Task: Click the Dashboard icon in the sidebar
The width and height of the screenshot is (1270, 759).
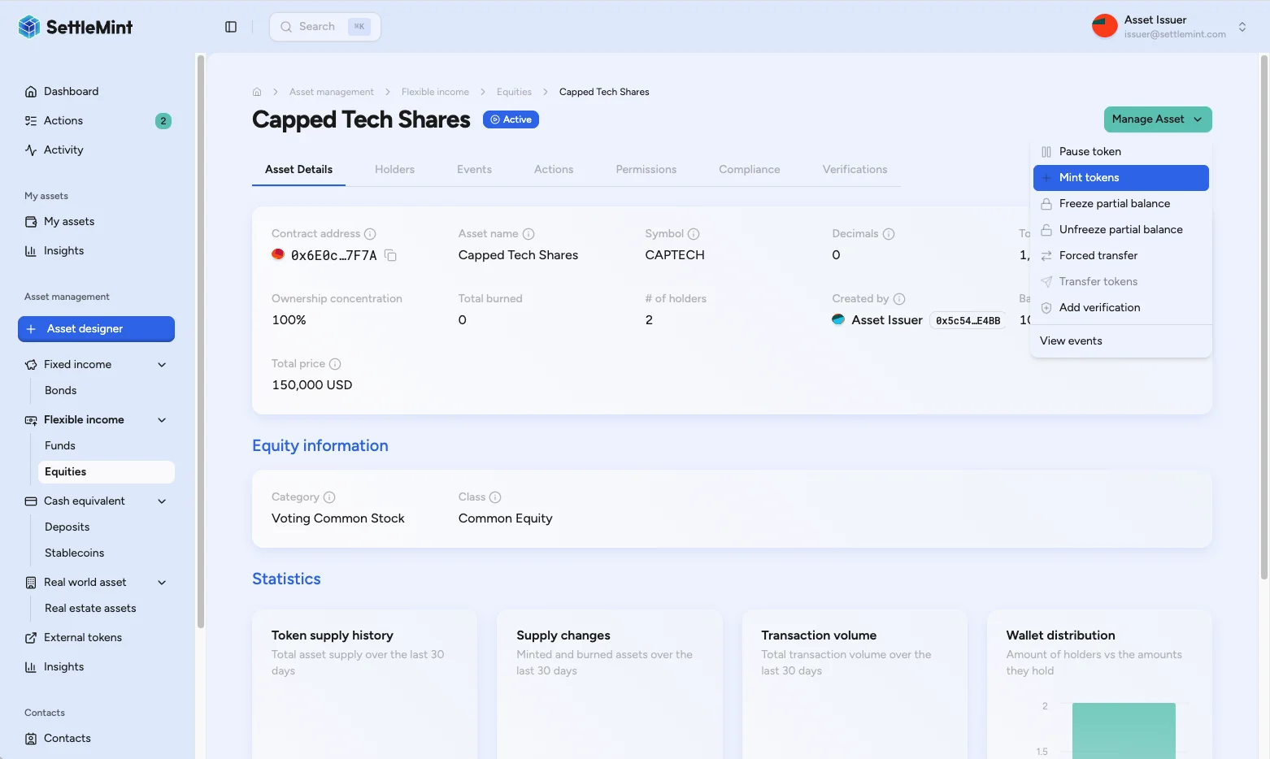Action: click(30, 90)
